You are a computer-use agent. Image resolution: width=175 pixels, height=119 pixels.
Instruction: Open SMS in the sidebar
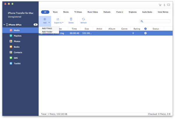[20, 58]
